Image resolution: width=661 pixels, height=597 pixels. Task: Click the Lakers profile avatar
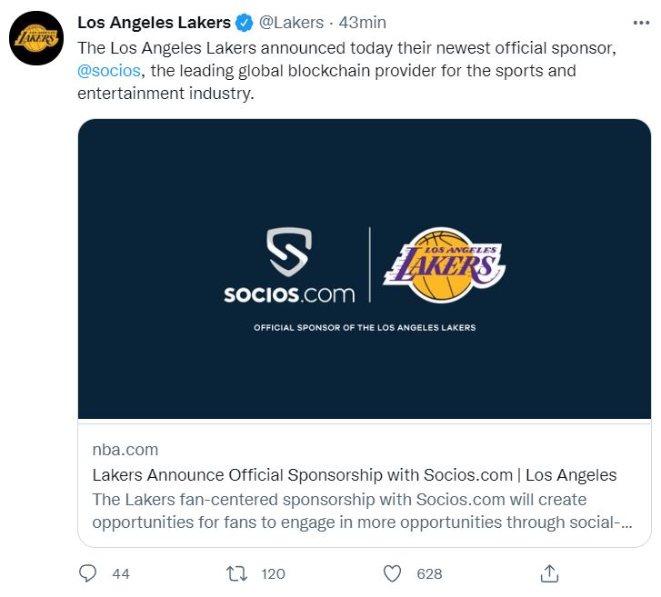[36, 38]
